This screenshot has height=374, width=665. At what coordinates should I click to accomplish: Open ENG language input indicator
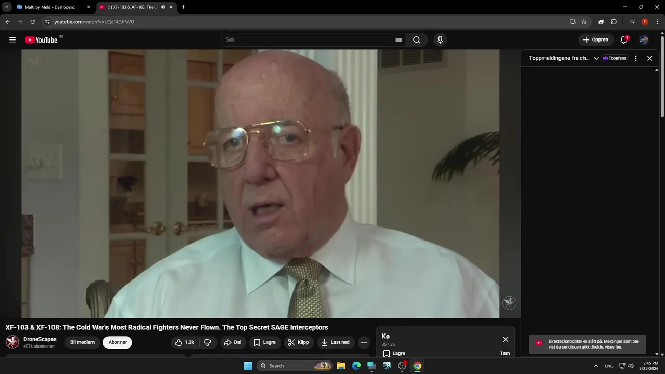[x=609, y=366]
